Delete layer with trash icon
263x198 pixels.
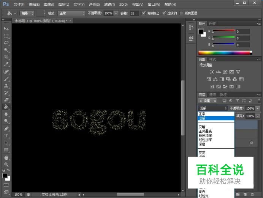[x=252, y=194]
